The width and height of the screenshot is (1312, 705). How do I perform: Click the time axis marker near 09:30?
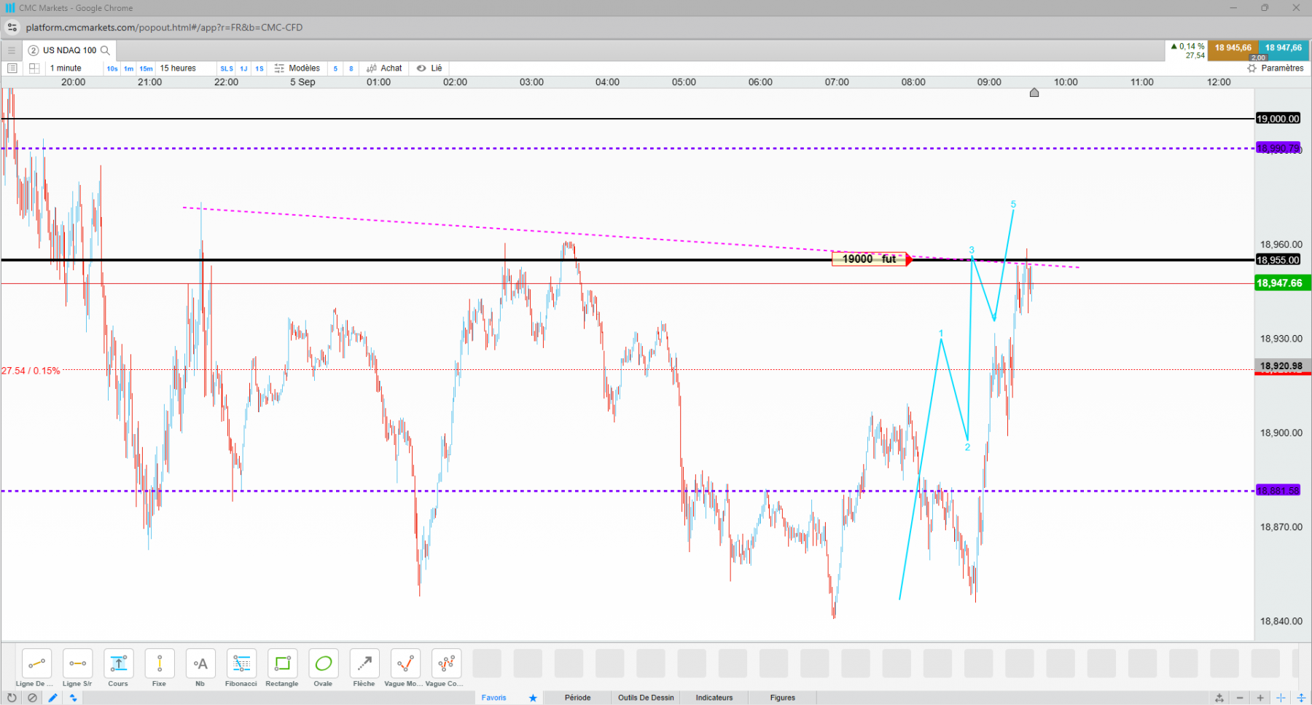(x=1034, y=92)
